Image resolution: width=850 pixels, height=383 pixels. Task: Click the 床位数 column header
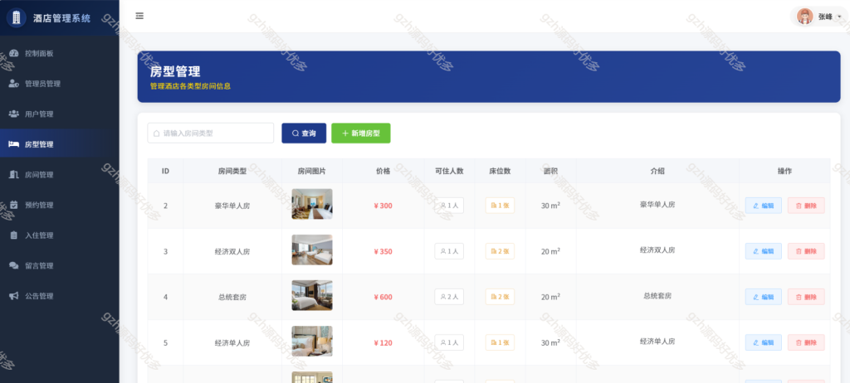tap(500, 171)
